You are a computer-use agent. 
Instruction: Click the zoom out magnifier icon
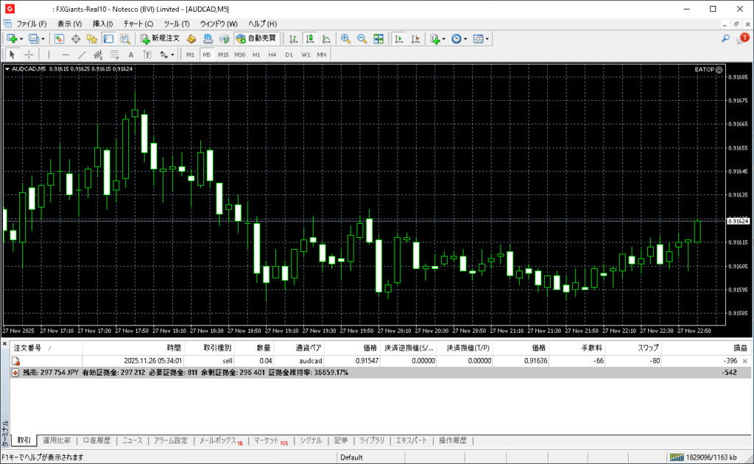click(x=362, y=38)
